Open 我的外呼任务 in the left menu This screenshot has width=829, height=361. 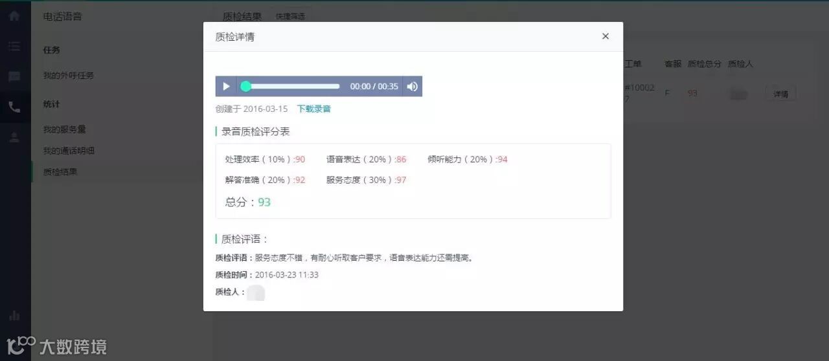click(69, 76)
